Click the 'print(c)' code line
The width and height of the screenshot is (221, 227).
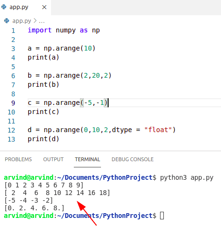tap(43, 112)
